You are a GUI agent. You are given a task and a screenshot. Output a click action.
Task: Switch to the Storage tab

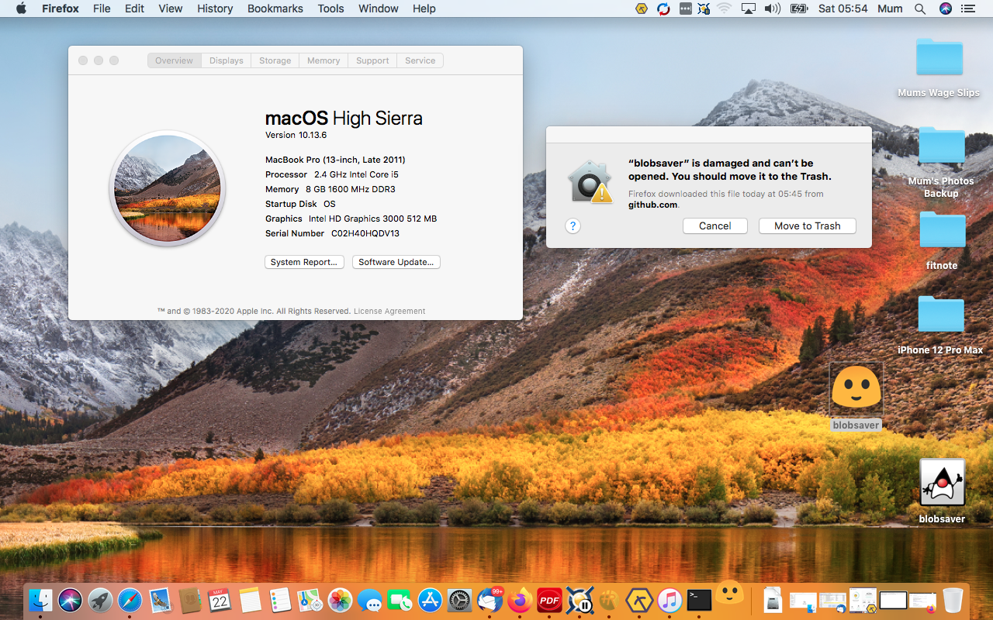tap(275, 60)
